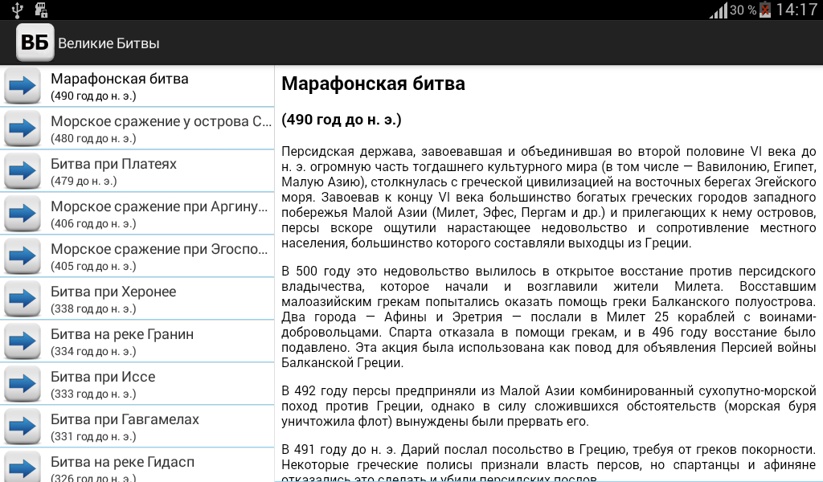Image resolution: width=823 pixels, height=482 pixels.
Task: Click paragraph starting В 491 году до н. э.
Action: point(548,463)
